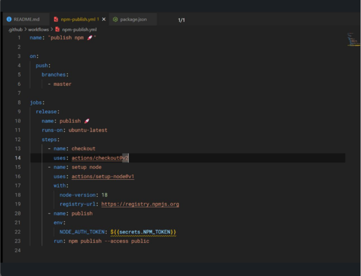361x276 pixels.
Task: Click the 'push' key
Action: coord(42,66)
